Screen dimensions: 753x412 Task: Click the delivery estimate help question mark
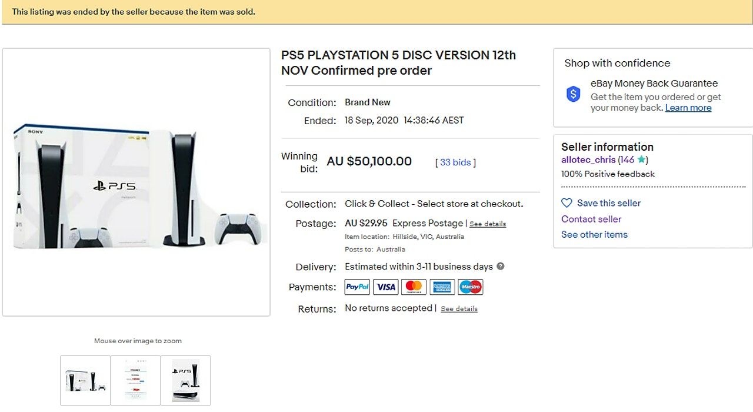pos(501,266)
